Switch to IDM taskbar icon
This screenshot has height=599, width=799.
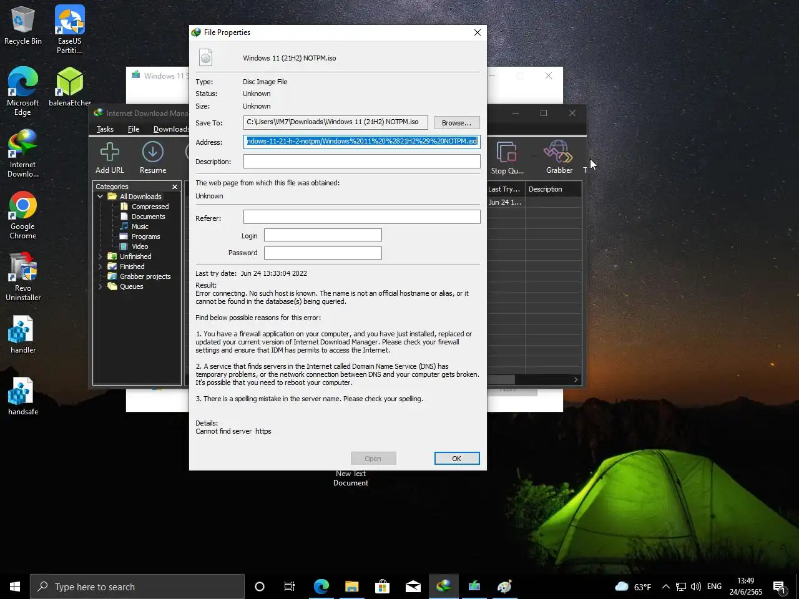point(443,587)
